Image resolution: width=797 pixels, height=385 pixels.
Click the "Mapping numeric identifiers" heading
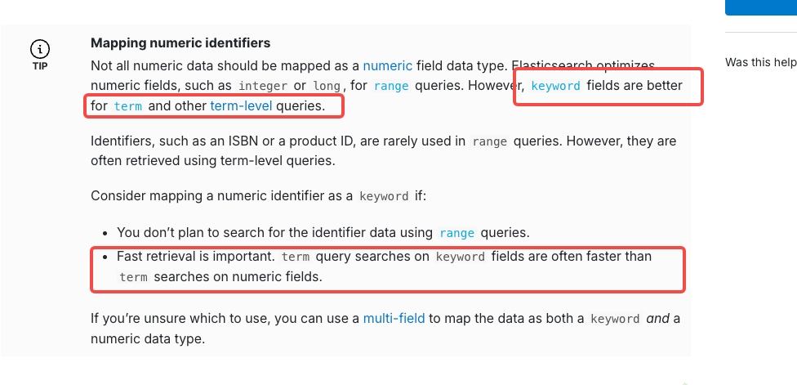pos(180,43)
